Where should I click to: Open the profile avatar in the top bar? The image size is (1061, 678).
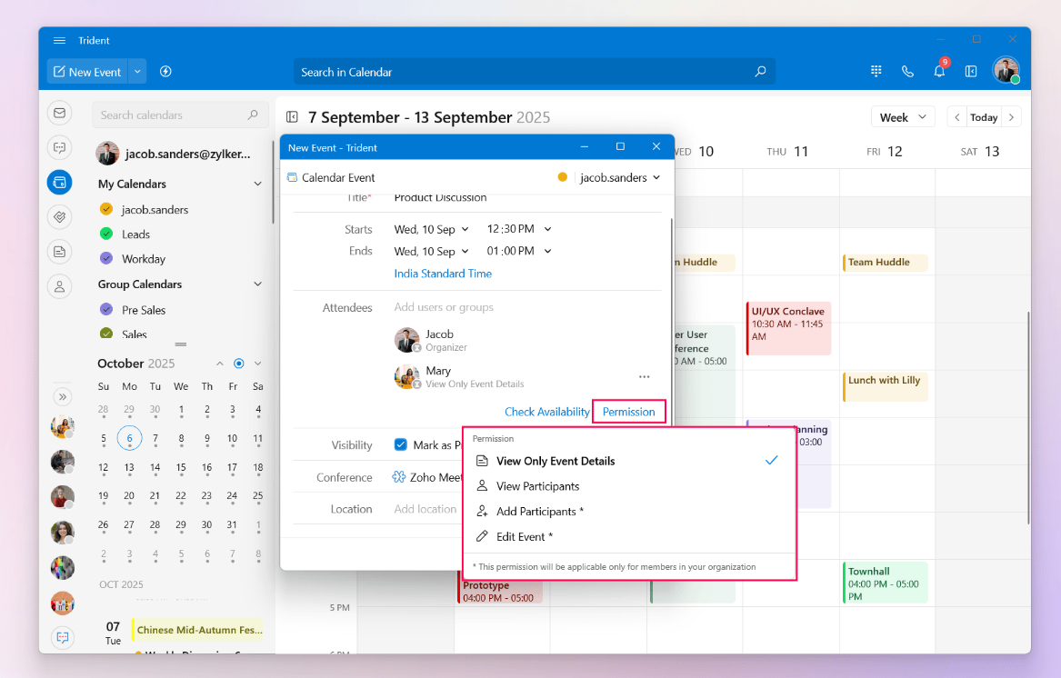click(1006, 70)
